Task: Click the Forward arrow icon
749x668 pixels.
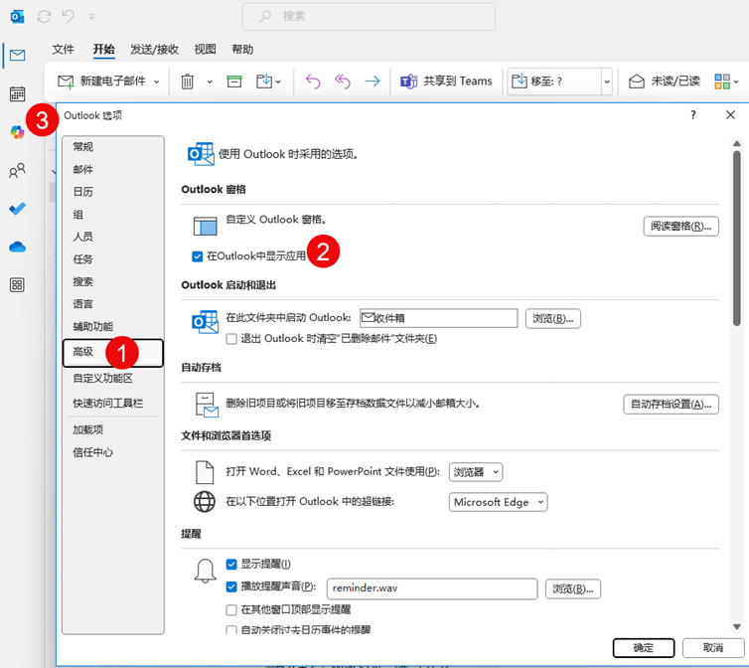Action: 373,82
